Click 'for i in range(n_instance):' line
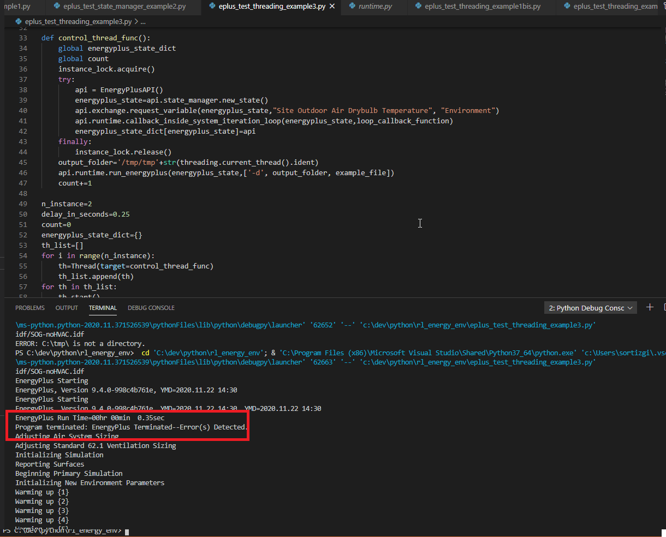The image size is (666, 537). [98, 256]
